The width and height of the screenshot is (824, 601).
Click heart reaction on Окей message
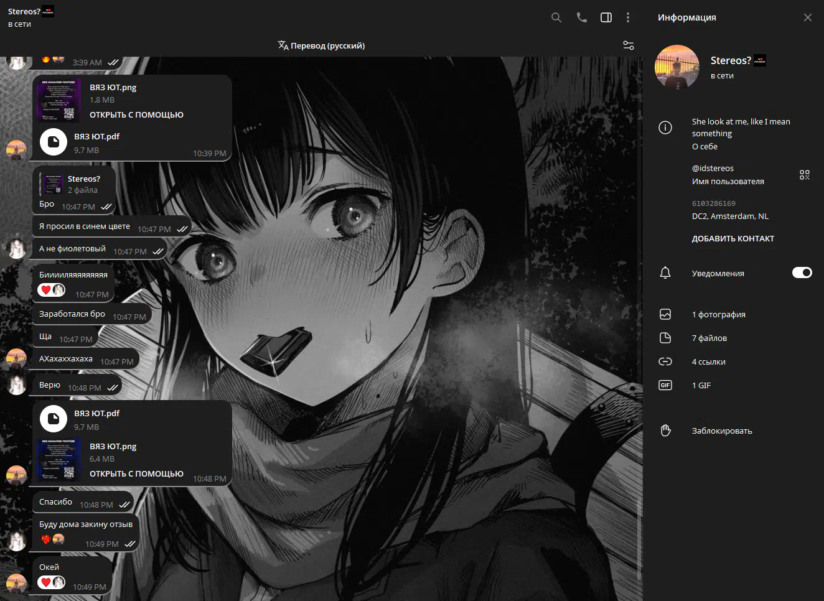[52, 582]
